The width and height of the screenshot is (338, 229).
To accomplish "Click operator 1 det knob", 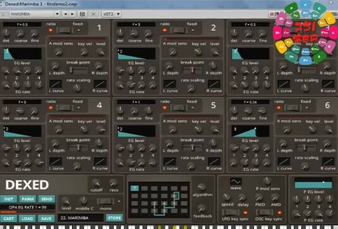I will click(x=6, y=33).
